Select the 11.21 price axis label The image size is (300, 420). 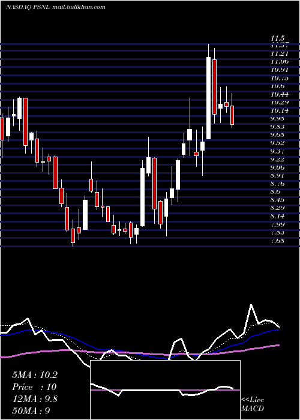tap(280, 53)
